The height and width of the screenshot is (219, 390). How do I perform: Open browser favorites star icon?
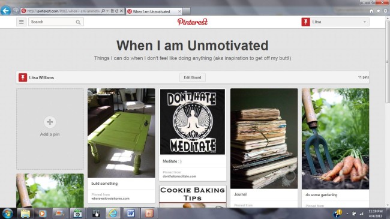click(379, 11)
